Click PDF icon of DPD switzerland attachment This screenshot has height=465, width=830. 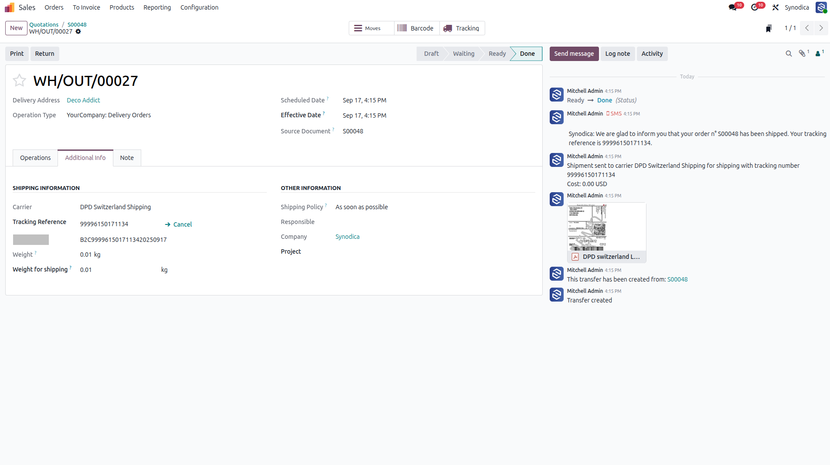point(575,257)
